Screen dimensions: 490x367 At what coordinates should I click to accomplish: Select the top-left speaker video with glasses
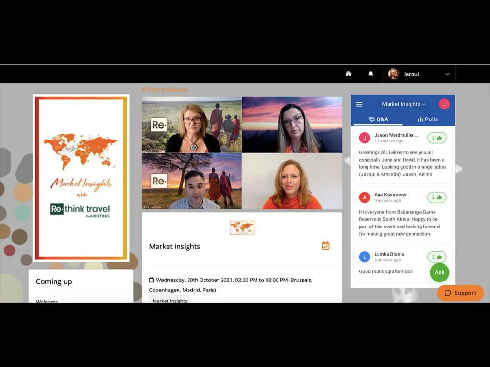pos(191,125)
